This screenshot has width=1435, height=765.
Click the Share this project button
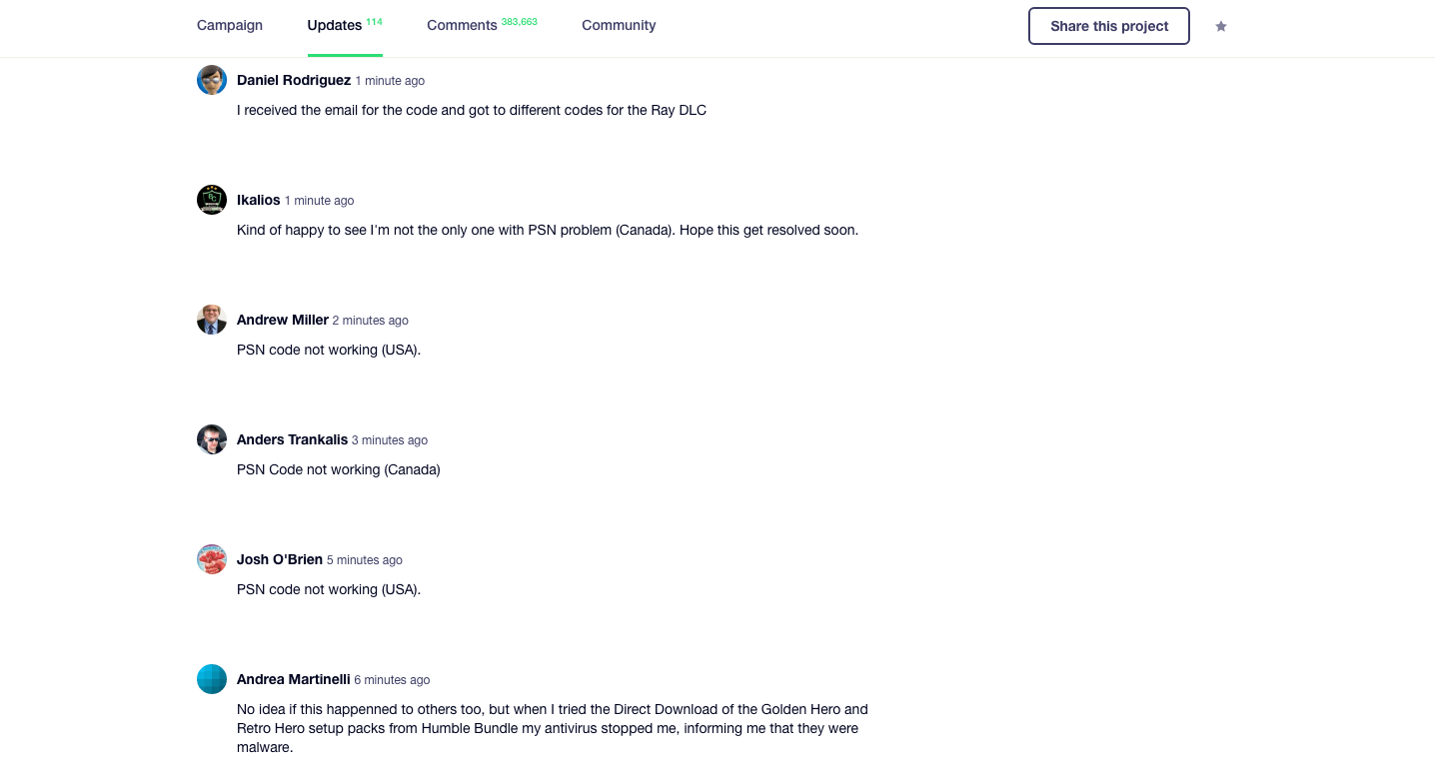click(x=1108, y=26)
